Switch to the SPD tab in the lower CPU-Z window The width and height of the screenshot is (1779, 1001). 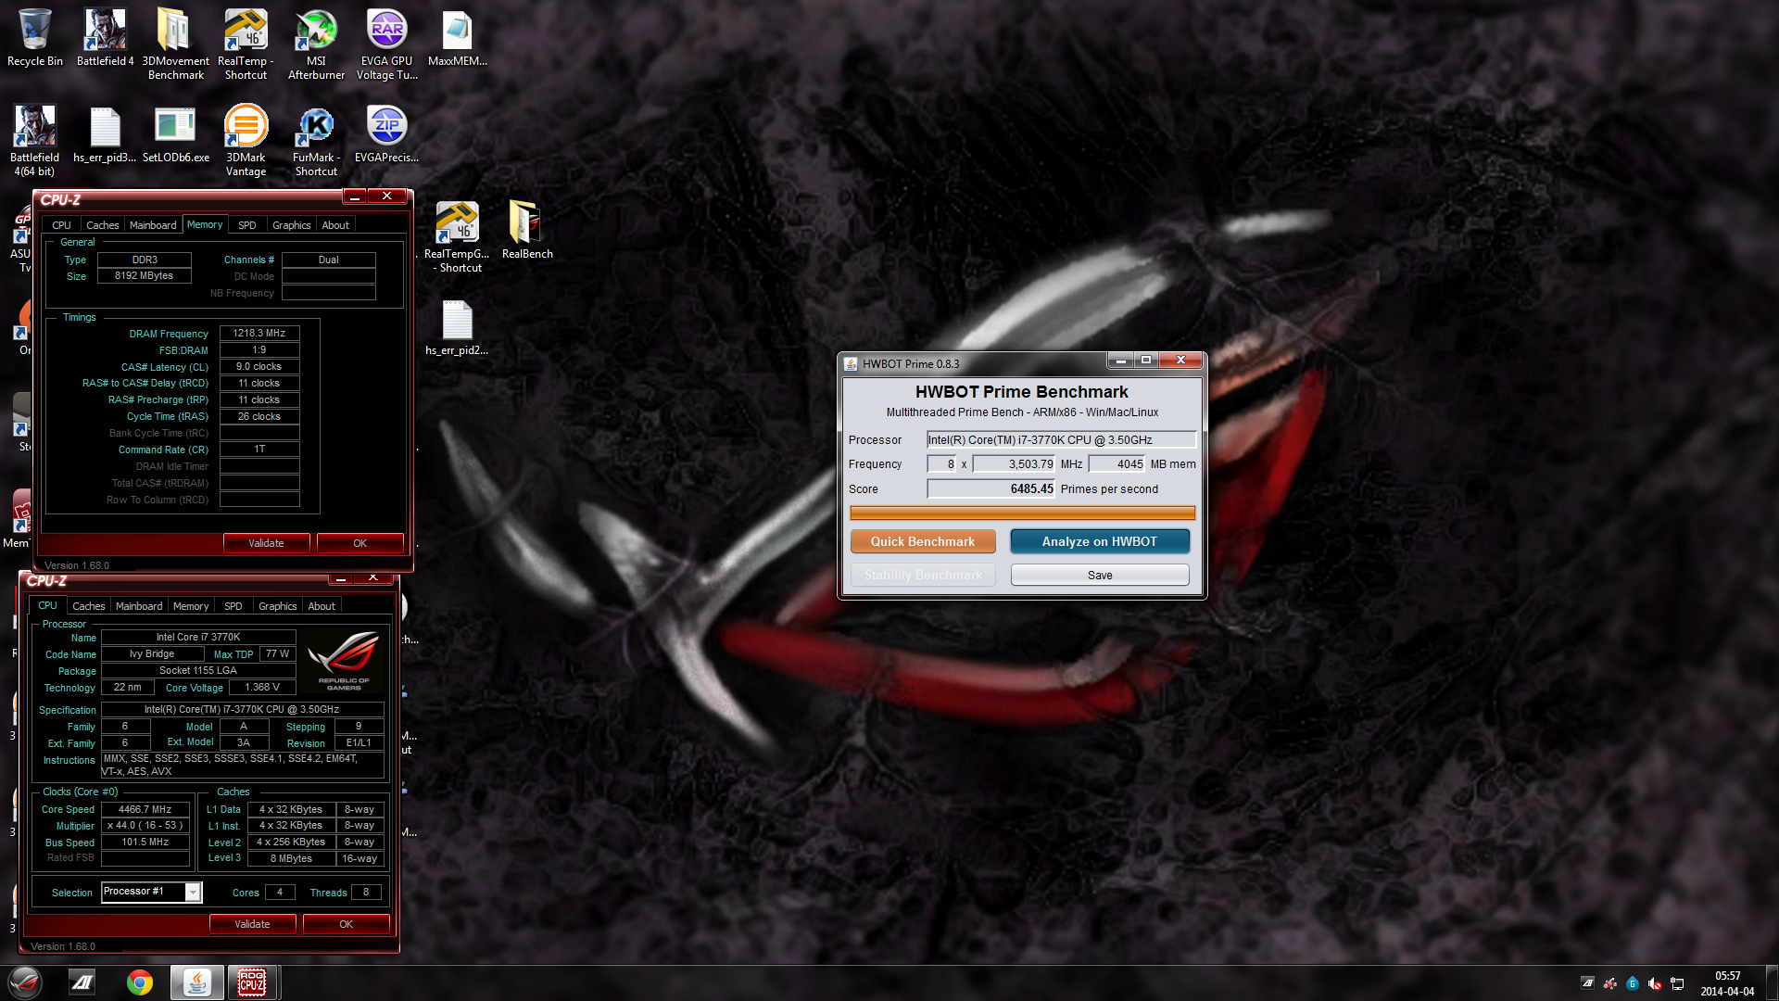pyautogui.click(x=233, y=606)
